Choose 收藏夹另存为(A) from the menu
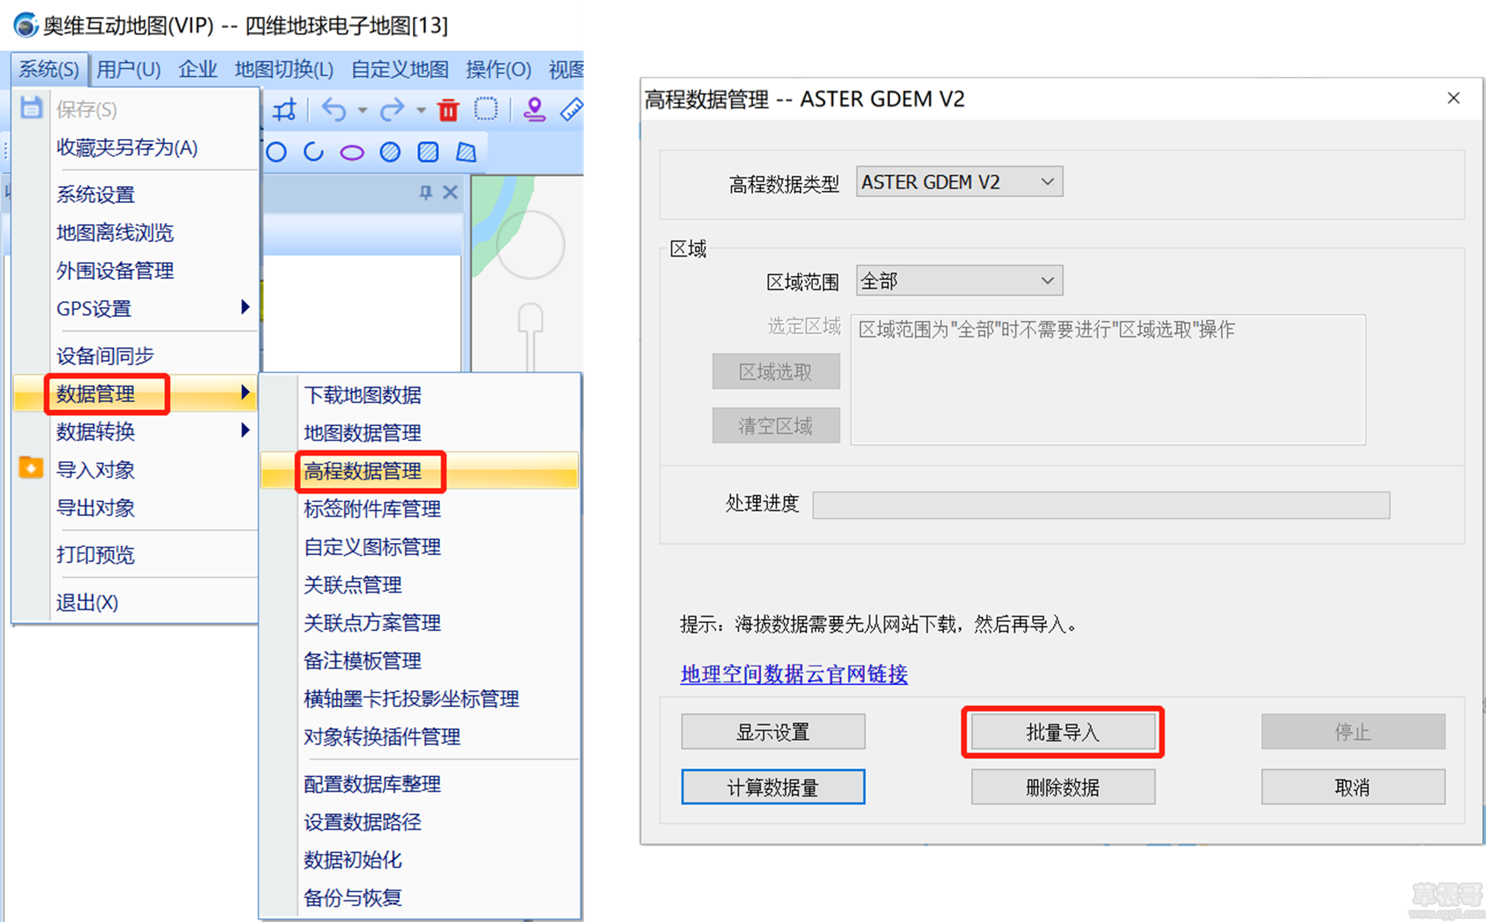Viewport: 1486px width, 922px height. point(134,148)
